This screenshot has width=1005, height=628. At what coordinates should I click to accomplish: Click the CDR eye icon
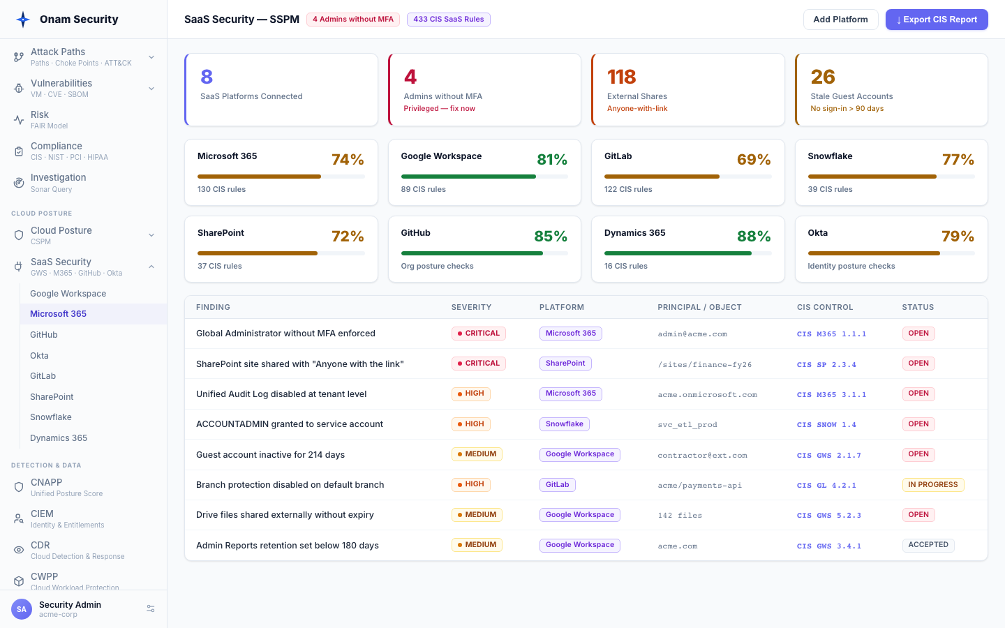(19, 551)
